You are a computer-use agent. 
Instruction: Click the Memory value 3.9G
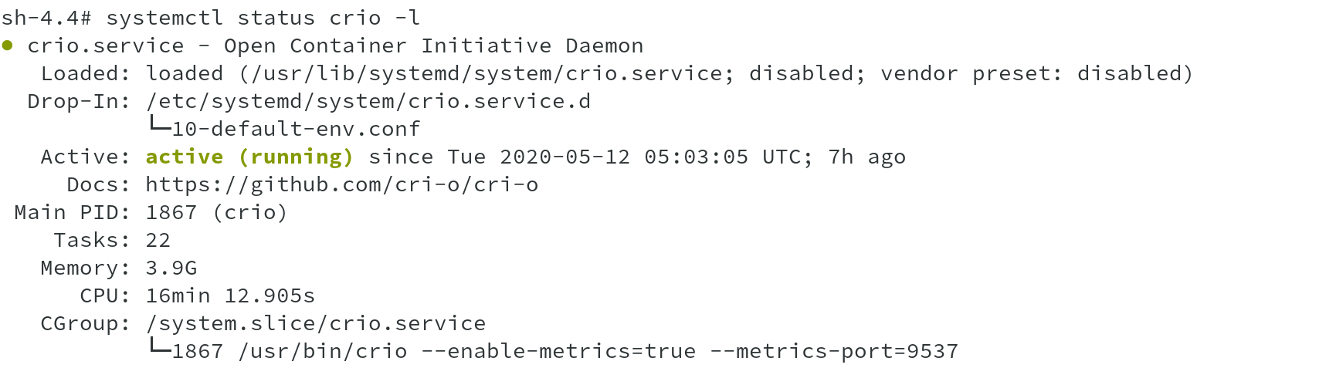tap(171, 268)
